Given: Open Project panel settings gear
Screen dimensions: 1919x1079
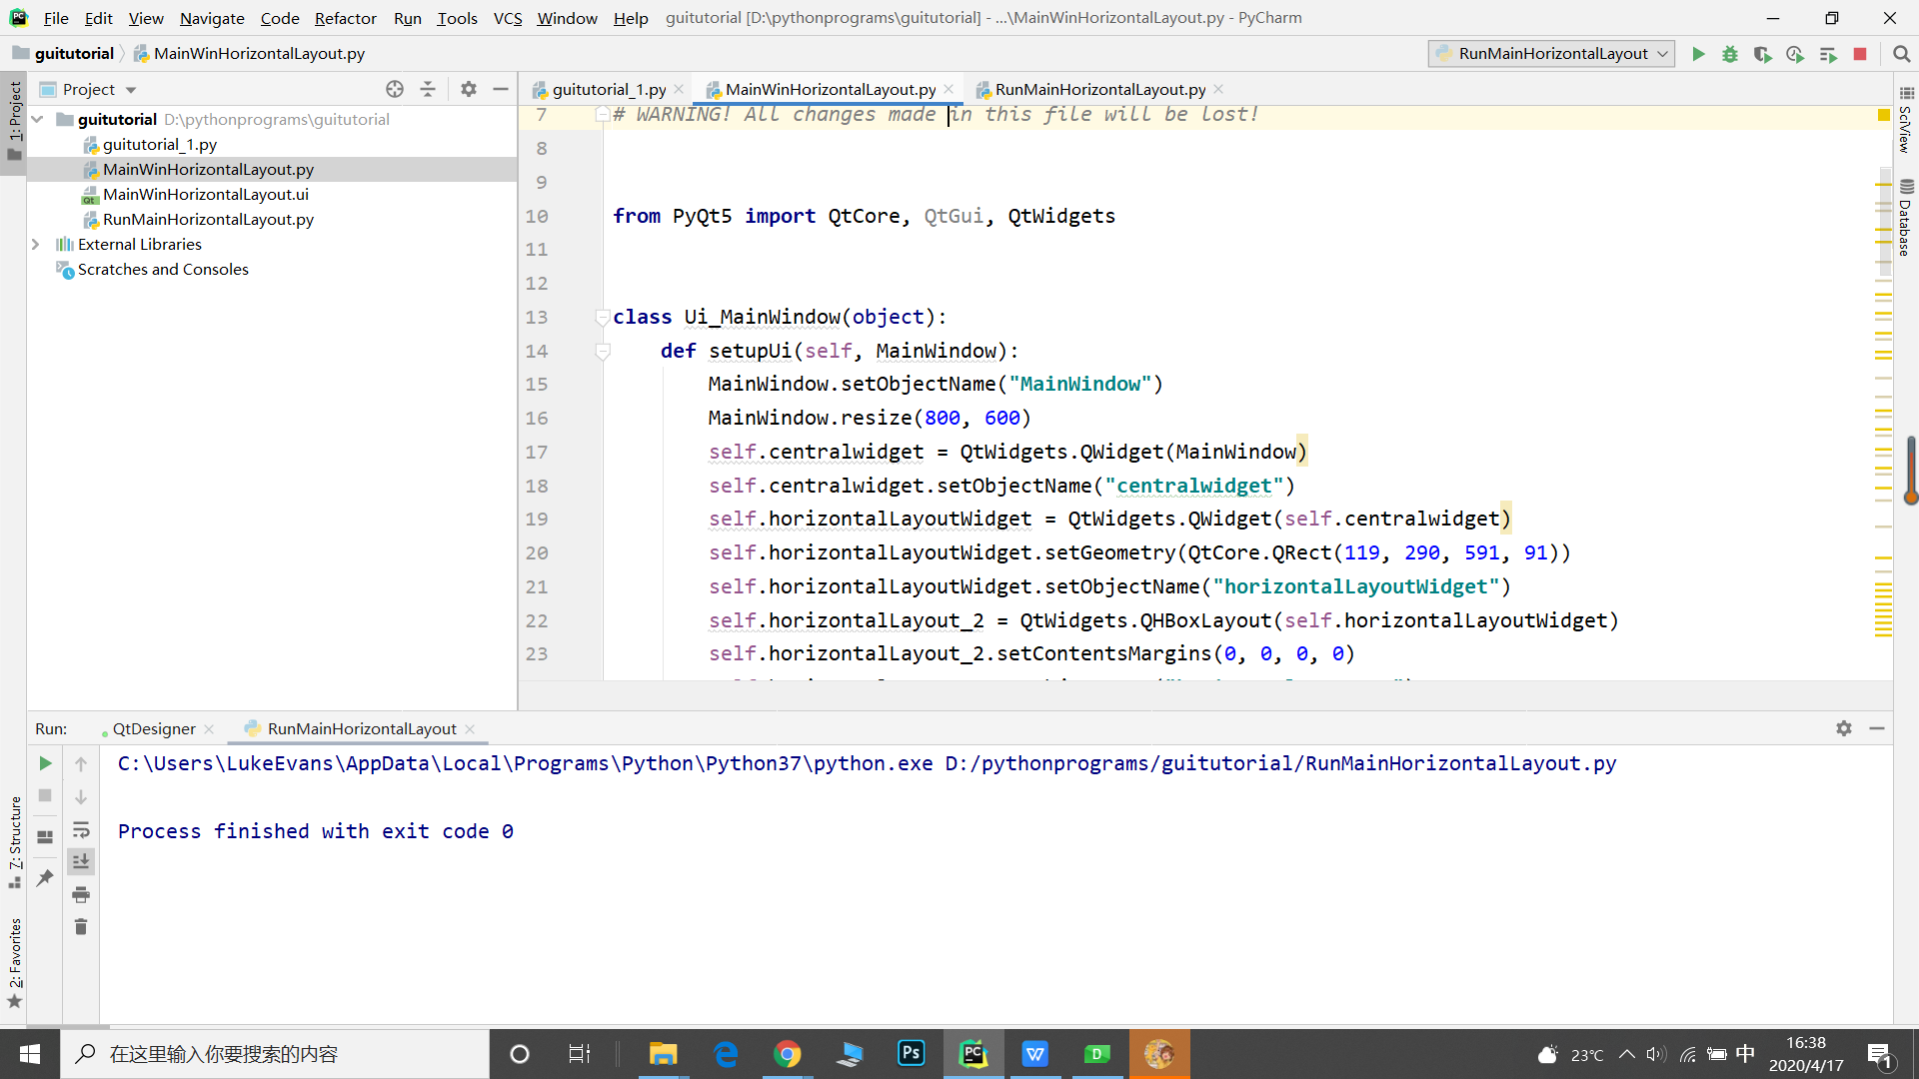Looking at the screenshot, I should 469,89.
